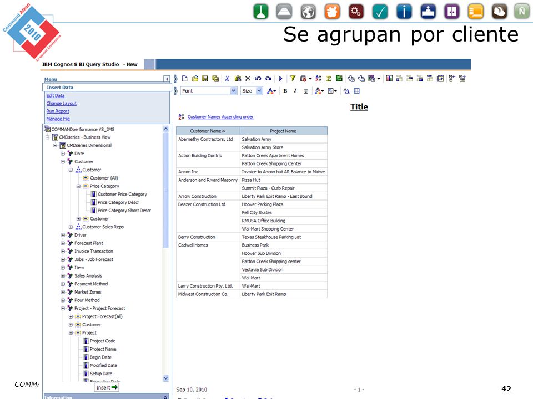Click the Open folder icon
The height and width of the screenshot is (399, 533).
(195, 79)
